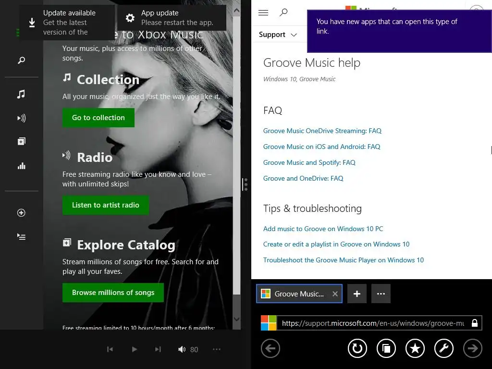Image resolution: width=492 pixels, height=369 pixels.
Task: Click the Explore Catalog heading
Action: [126, 245]
